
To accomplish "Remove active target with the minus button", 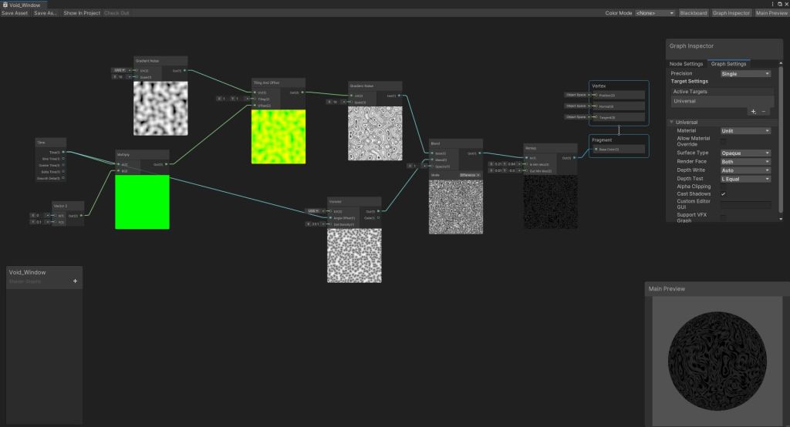I will pos(765,112).
